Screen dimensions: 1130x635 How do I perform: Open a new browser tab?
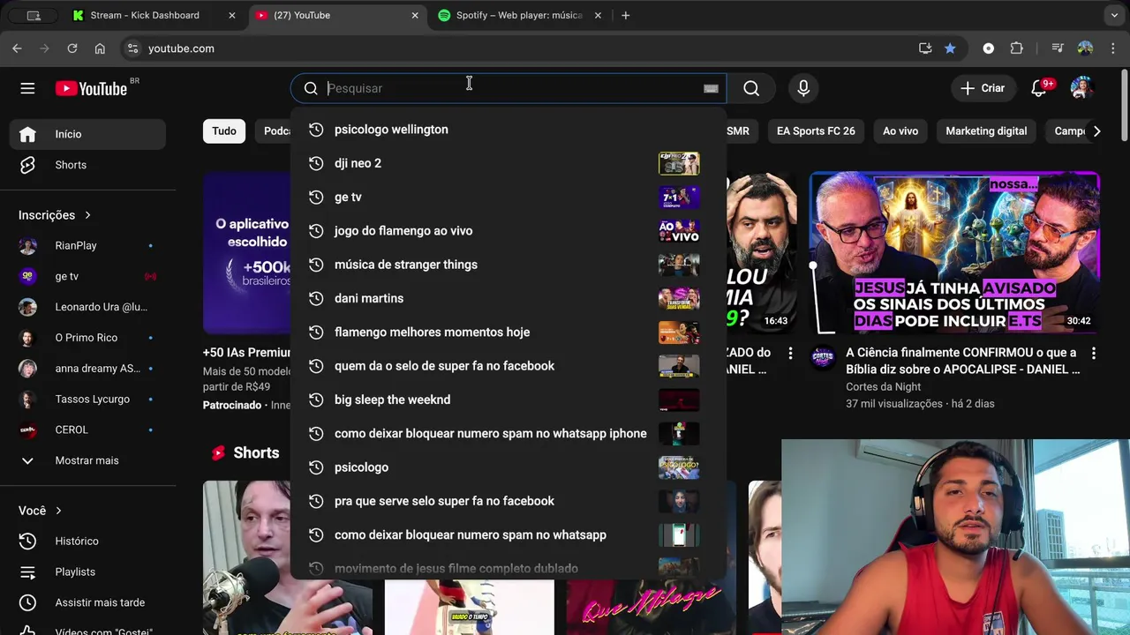(625, 15)
